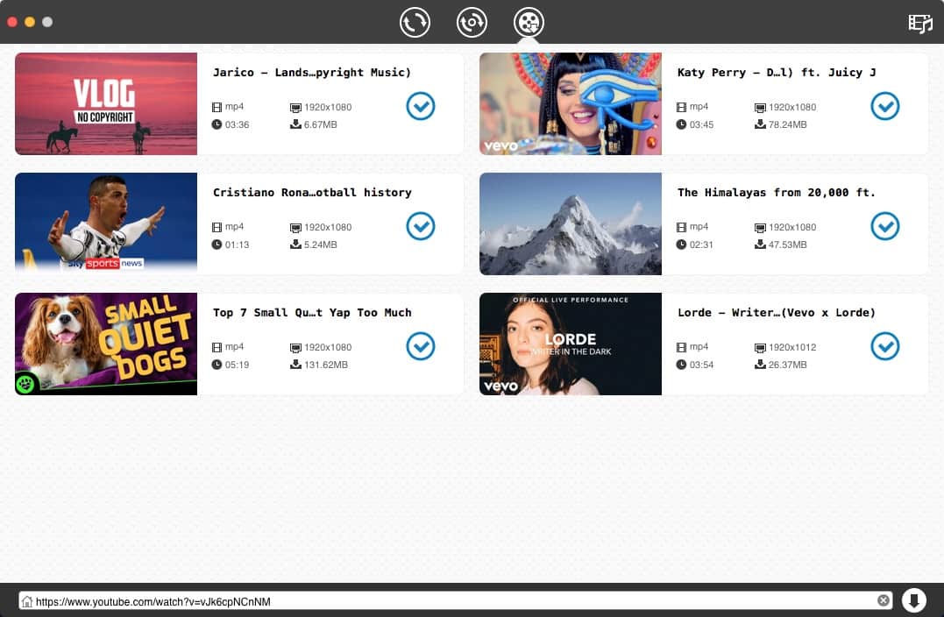
Task: Click the mp4 format label of Small Dogs video
Action: click(234, 347)
